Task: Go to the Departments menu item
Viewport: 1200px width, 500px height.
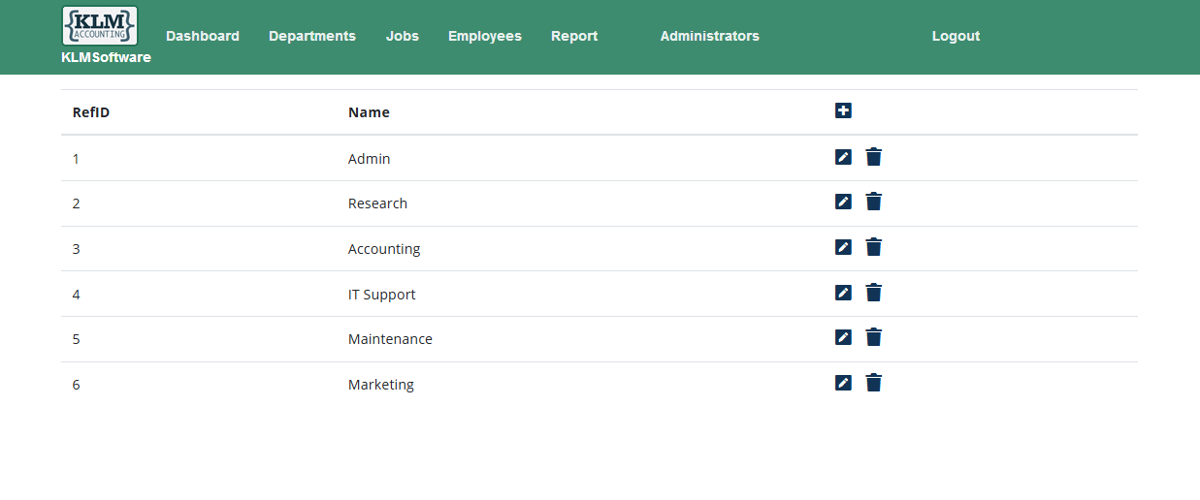Action: (x=312, y=36)
